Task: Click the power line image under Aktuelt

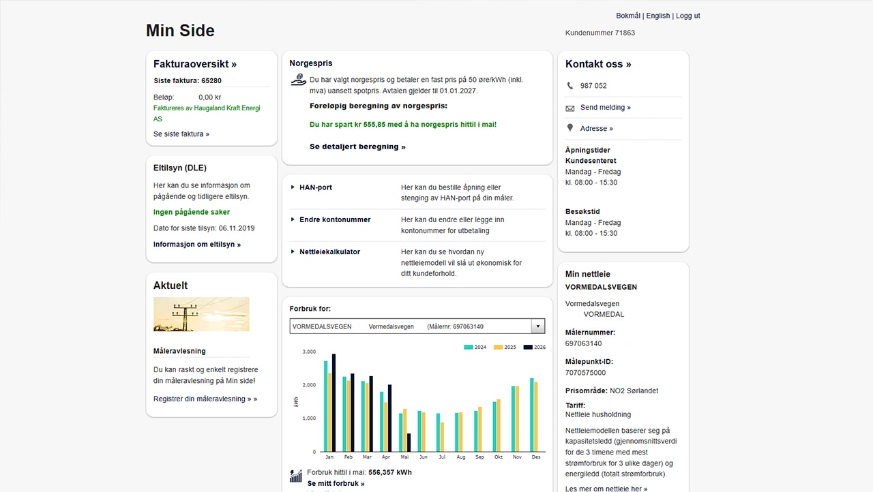Action: tap(201, 314)
